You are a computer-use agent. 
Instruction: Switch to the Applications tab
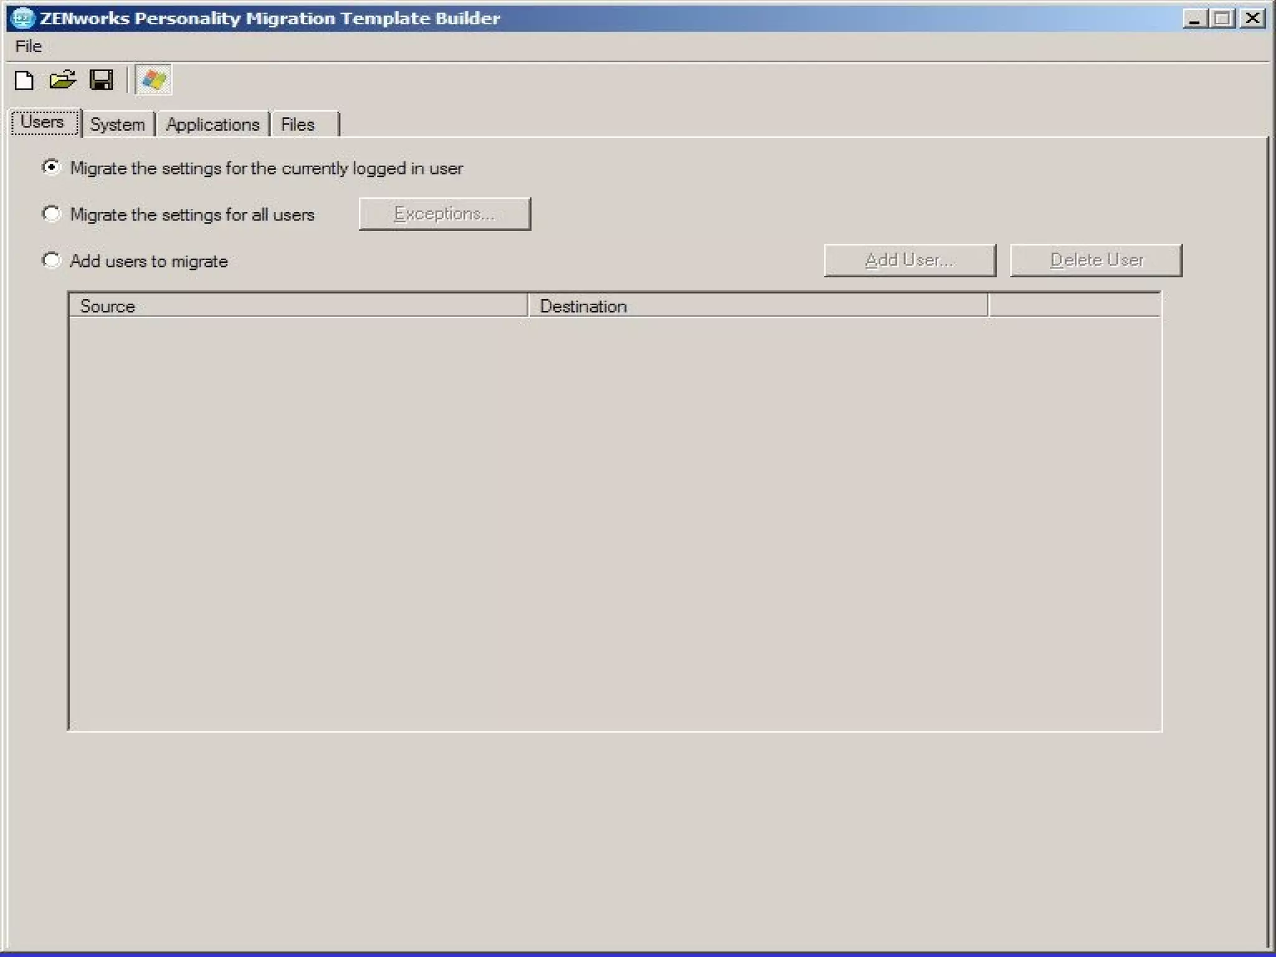point(212,125)
